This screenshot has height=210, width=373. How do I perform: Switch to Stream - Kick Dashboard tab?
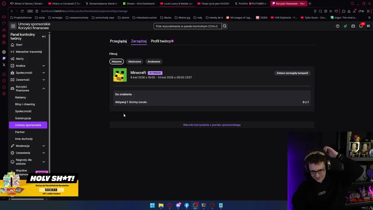pos(139,3)
